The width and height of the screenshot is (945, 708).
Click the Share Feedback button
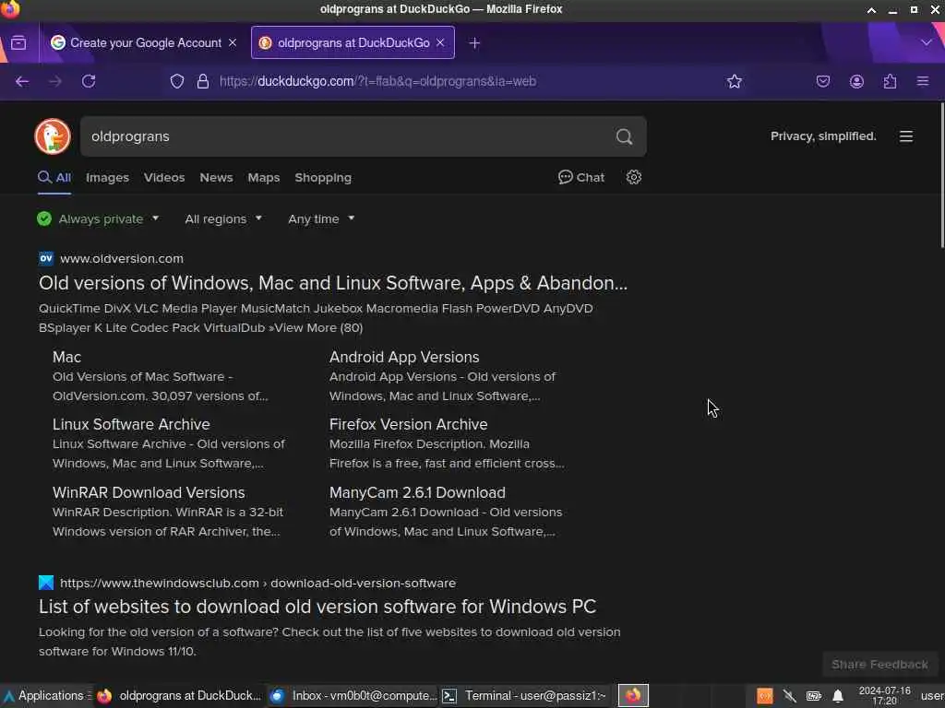pyautogui.click(x=879, y=664)
